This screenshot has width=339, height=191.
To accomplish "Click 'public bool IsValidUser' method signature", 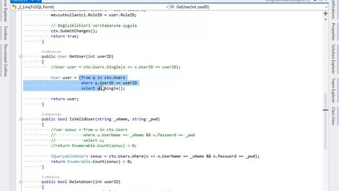I will [x=101, y=119].
